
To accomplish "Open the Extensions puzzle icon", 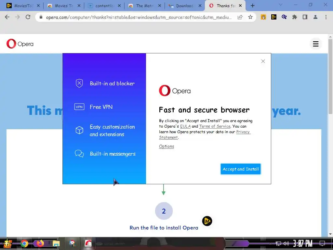I will pos(295,17).
